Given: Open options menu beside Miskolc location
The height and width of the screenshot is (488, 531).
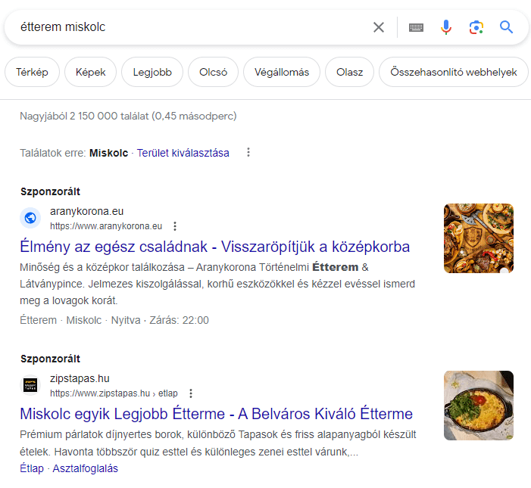Looking at the screenshot, I should click(248, 153).
